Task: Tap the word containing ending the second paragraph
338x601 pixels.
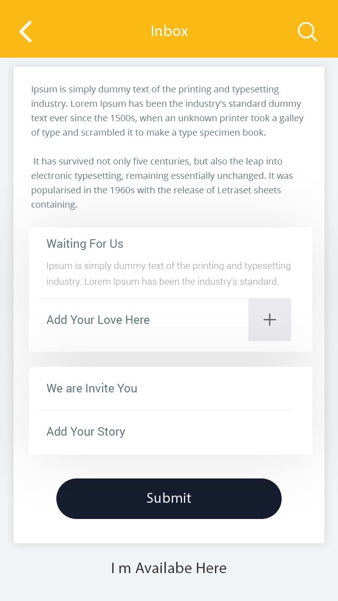Action: coord(54,205)
